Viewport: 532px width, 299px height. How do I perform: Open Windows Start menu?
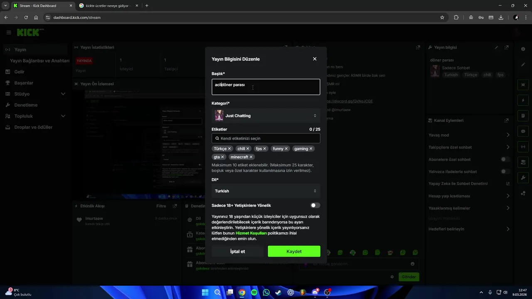205,292
